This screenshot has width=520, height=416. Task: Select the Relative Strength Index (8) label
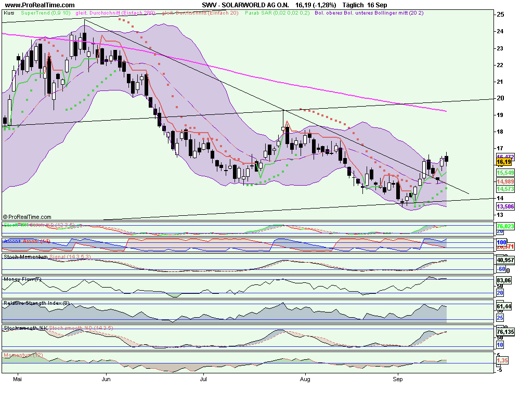(37, 303)
